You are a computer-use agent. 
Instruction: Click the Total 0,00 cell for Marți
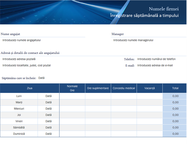[x=175, y=102]
